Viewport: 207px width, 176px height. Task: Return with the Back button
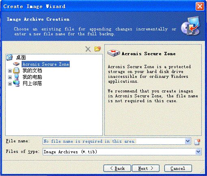(117, 168)
